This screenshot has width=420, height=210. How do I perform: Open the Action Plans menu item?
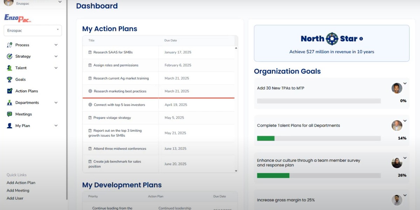[27, 91]
